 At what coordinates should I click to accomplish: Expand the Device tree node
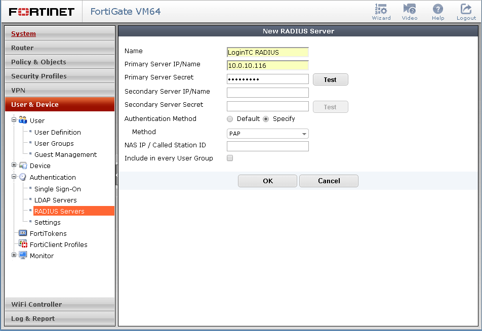[x=14, y=165]
